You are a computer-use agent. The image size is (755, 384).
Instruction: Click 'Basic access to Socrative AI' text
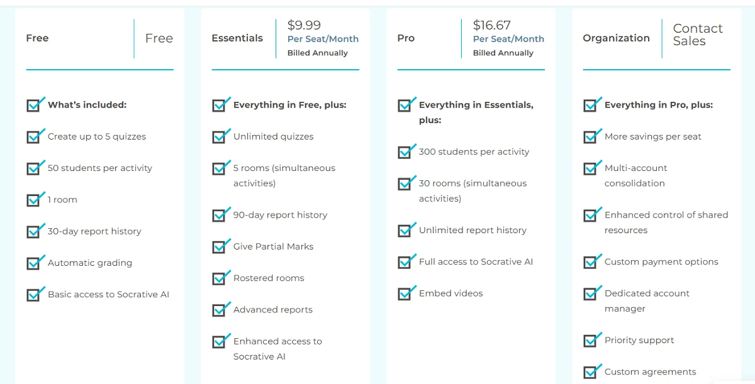[x=108, y=294]
